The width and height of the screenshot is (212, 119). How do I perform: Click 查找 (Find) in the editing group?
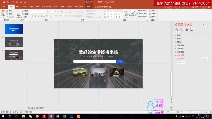(x=153, y=11)
